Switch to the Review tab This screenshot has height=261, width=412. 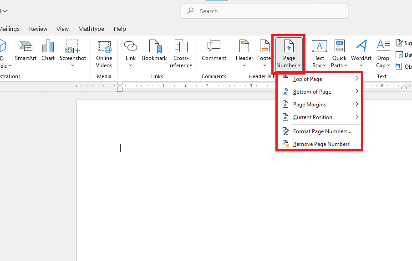pyautogui.click(x=38, y=29)
